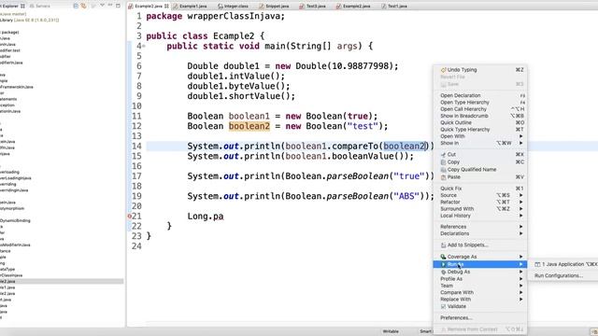Expand Surround With submenu

(x=480, y=209)
